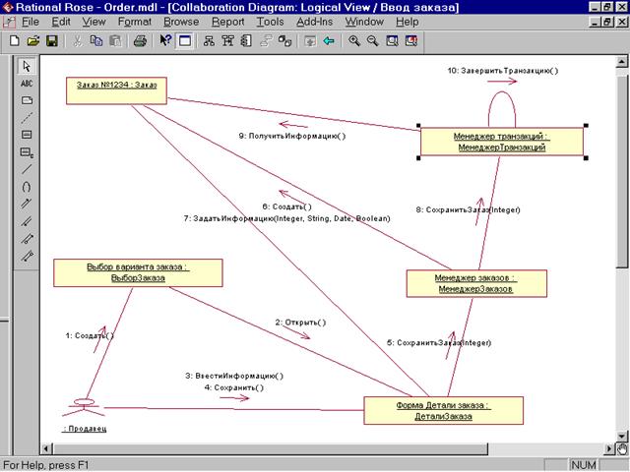This screenshot has height=472, width=630.
Task: Click the grayed state diagram toolbar icon
Action: (266, 41)
